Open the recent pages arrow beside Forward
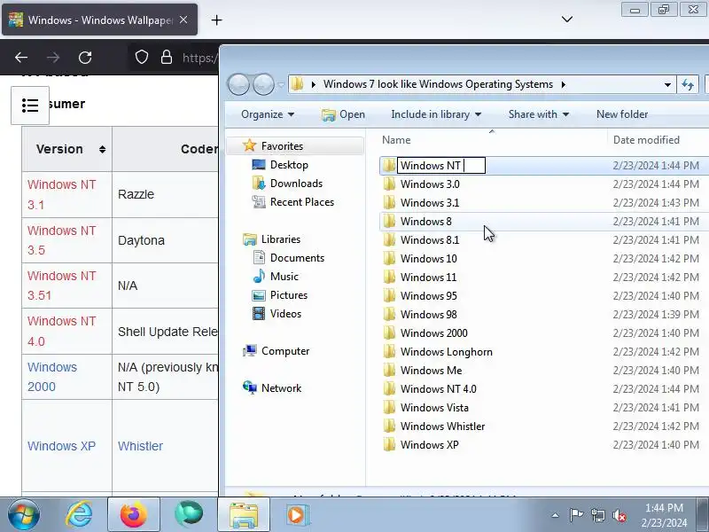The height and width of the screenshot is (532, 709). click(281, 84)
